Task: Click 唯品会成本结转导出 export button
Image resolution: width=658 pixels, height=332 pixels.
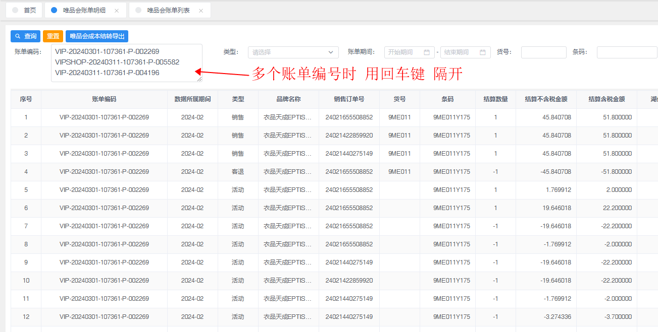Action: [96, 36]
